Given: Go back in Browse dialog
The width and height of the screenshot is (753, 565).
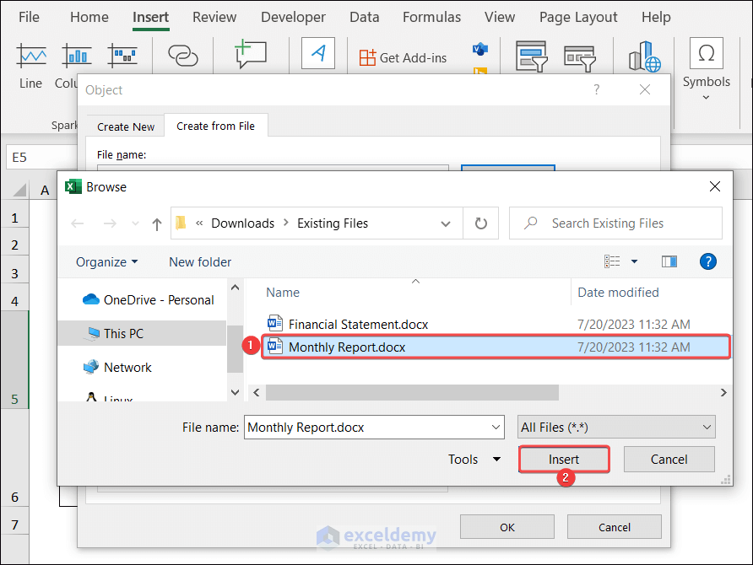Looking at the screenshot, I should click(78, 223).
